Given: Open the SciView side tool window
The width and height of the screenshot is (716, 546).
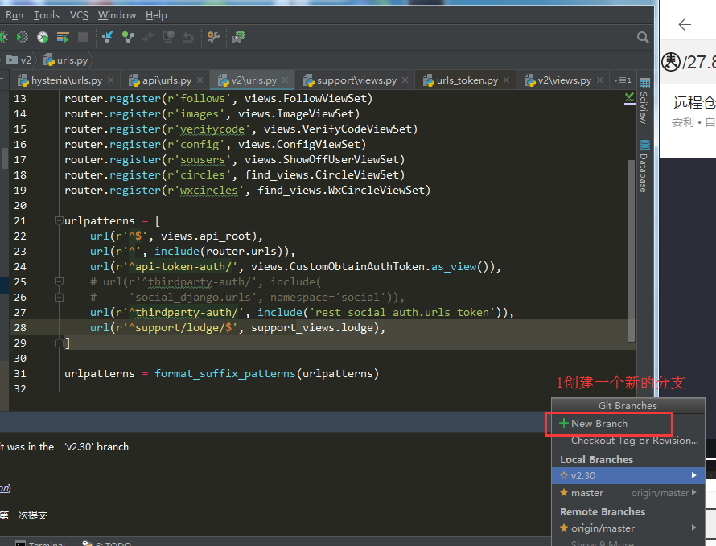Looking at the screenshot, I should coord(644,101).
